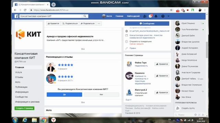Open friend requests icon in header
The width and height of the screenshot is (220, 123).
[145, 16]
